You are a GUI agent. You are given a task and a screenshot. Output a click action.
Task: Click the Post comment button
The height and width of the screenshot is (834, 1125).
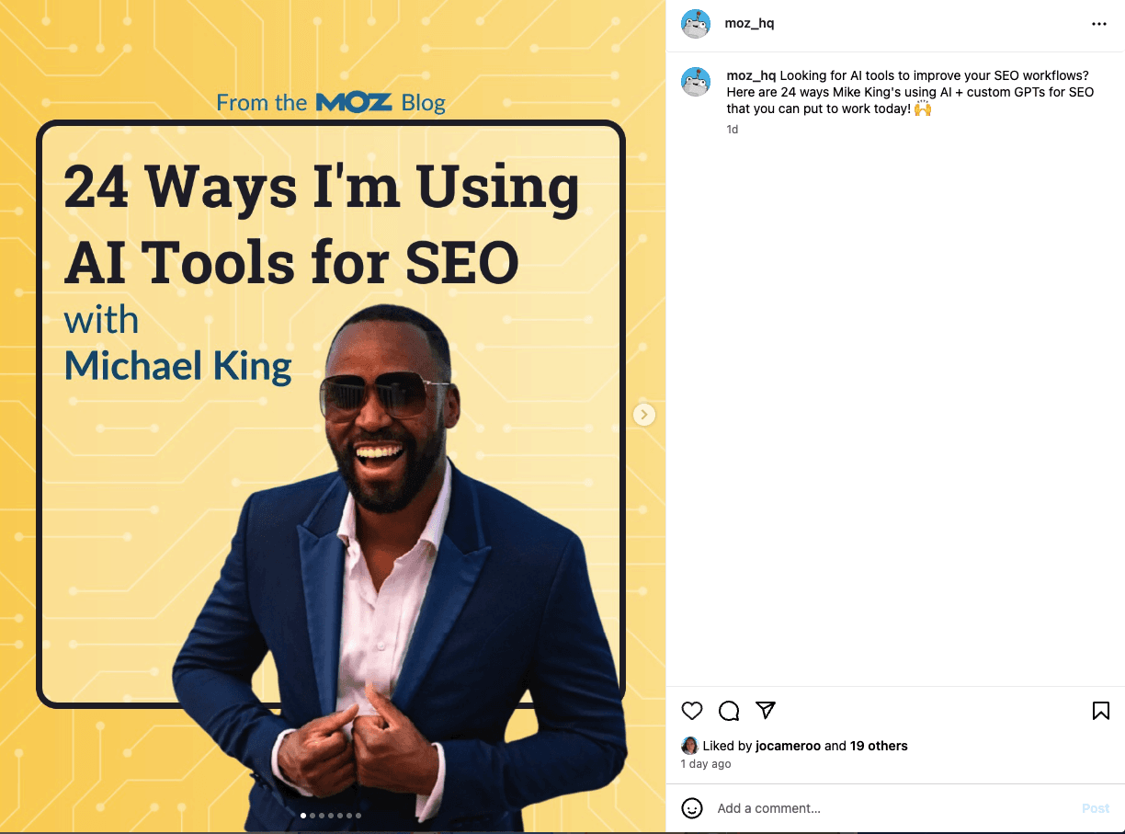click(x=1096, y=808)
